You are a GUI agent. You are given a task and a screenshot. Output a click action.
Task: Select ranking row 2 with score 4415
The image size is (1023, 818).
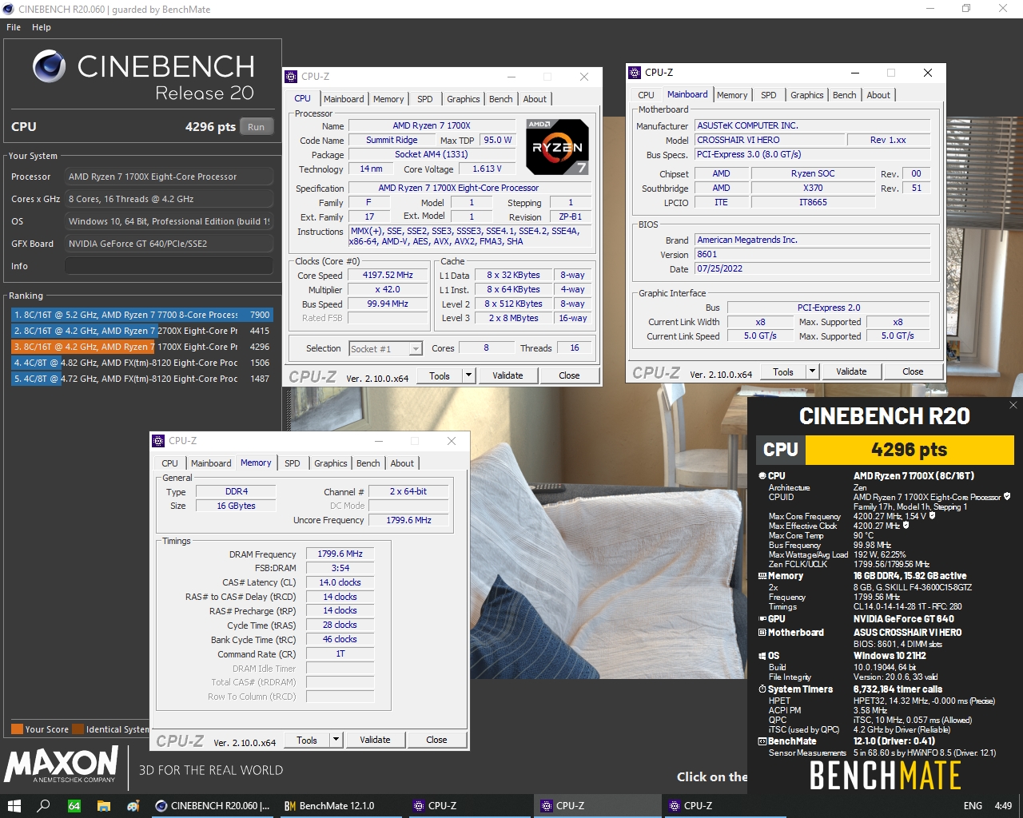click(x=141, y=331)
